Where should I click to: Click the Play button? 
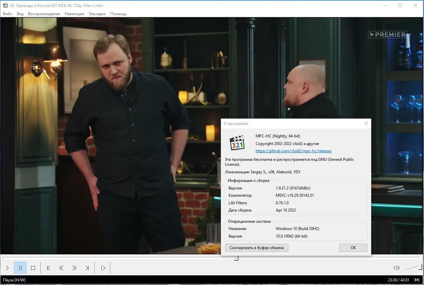[7, 268]
